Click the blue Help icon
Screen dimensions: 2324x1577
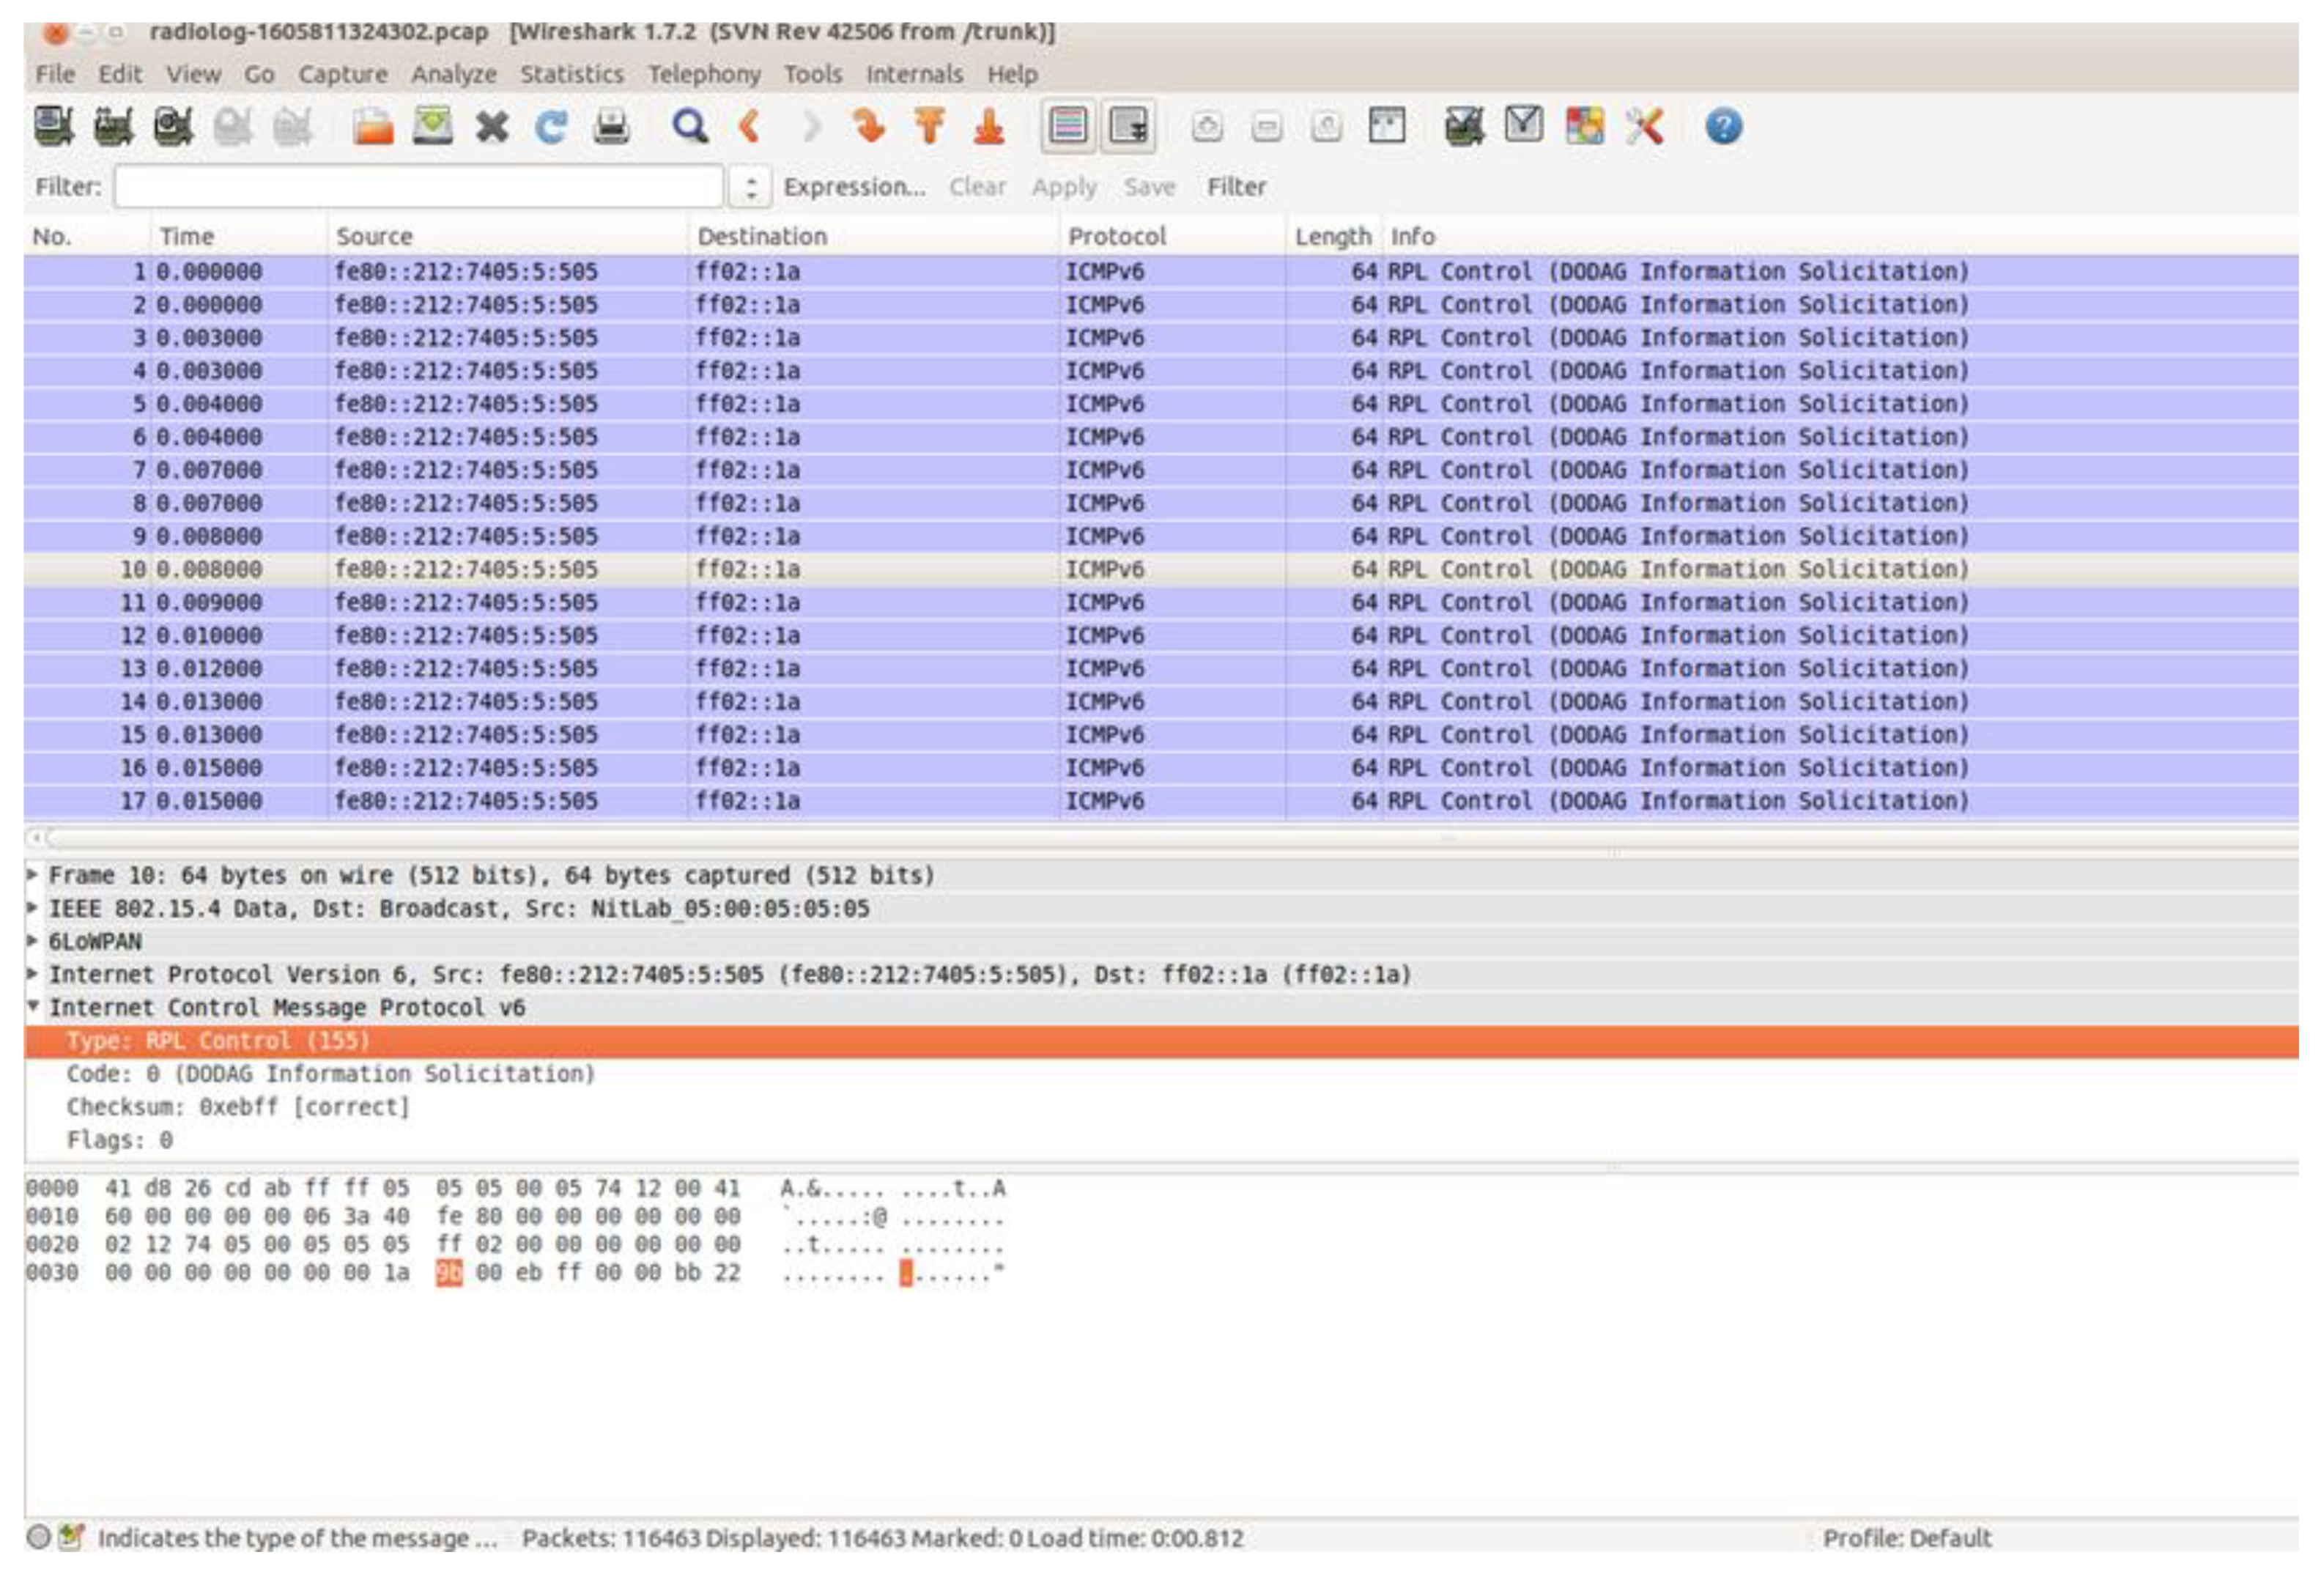point(1723,127)
